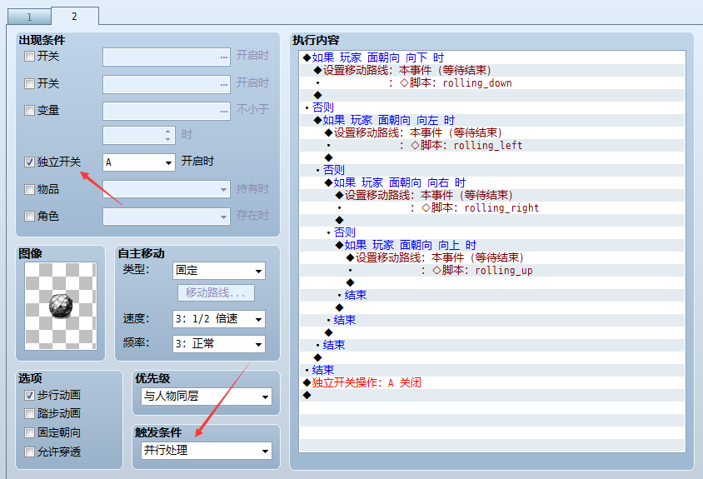Select 设置移动路线 line above rolling_up
This screenshot has width=703, height=479.
pyautogui.click(x=491, y=257)
